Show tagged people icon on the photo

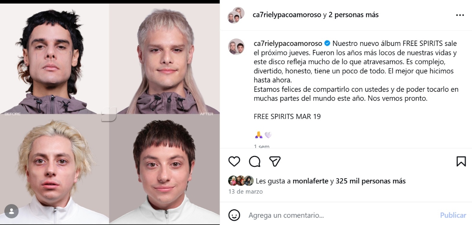coord(11,211)
